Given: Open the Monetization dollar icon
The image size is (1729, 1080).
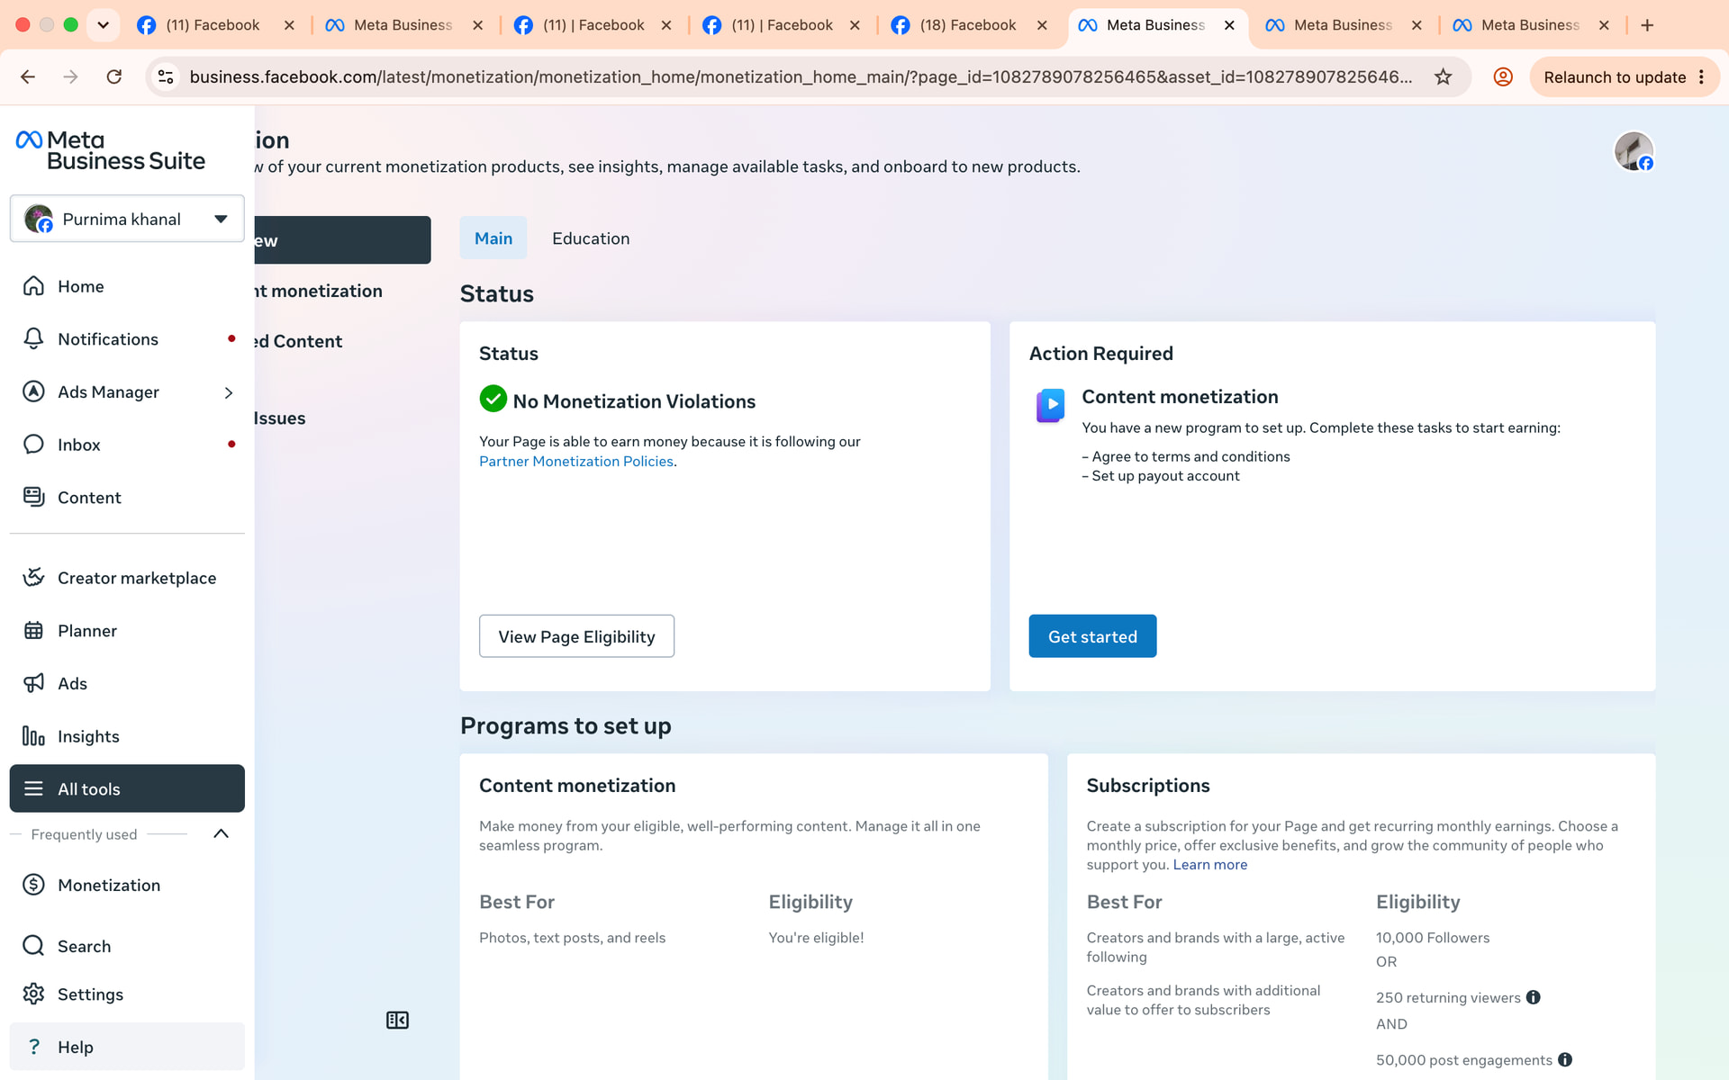Looking at the screenshot, I should click(33, 885).
